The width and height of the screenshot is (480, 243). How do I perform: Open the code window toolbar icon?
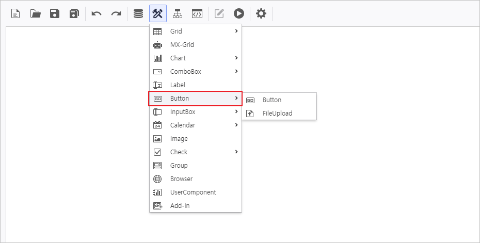tap(197, 13)
